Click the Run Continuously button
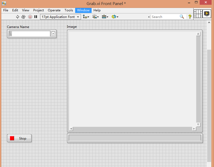 pyautogui.click(x=23, y=17)
